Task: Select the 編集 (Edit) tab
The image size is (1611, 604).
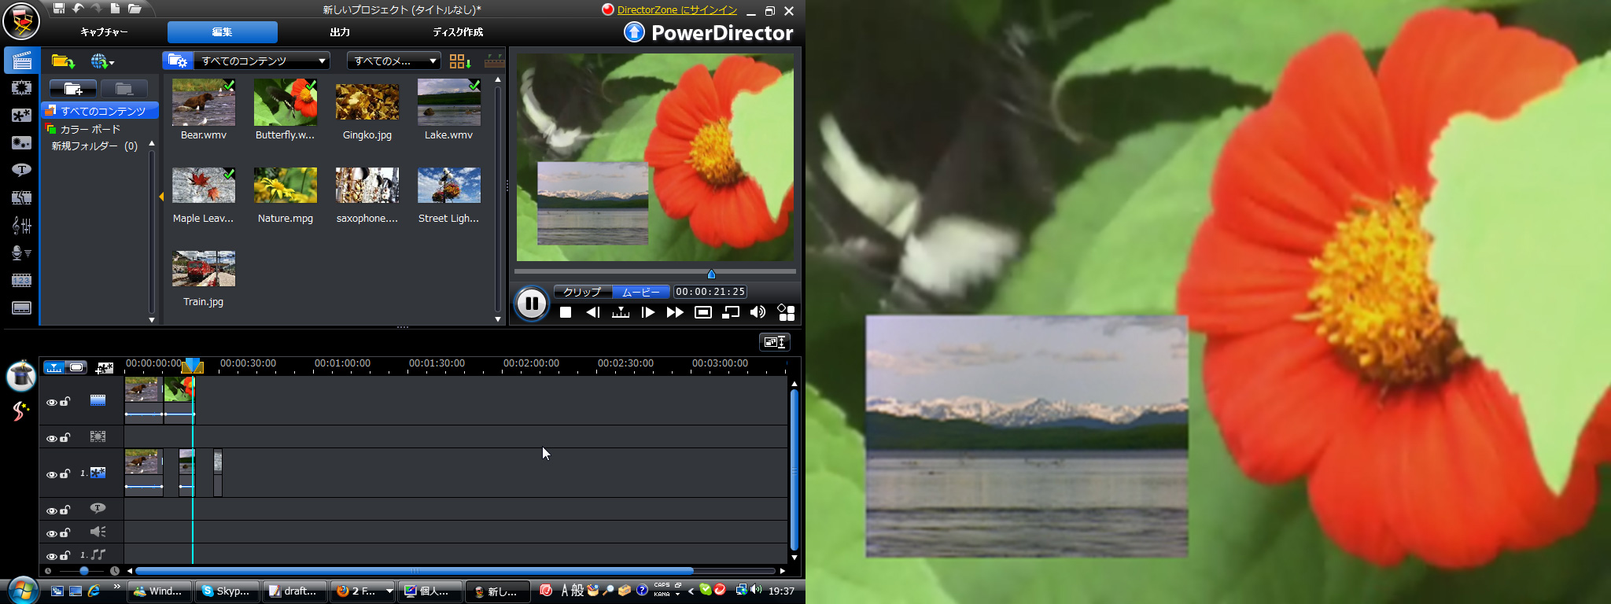Action: click(223, 32)
